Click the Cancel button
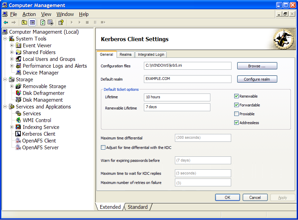Image resolution: width=298 pixels, height=220 pixels. tap(255, 198)
